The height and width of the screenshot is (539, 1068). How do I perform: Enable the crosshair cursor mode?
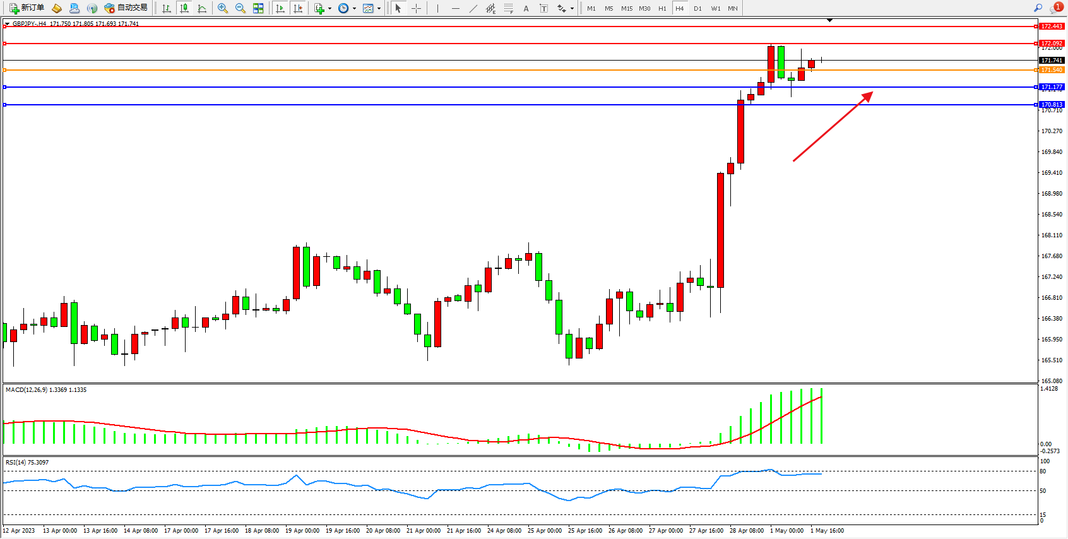(x=416, y=8)
